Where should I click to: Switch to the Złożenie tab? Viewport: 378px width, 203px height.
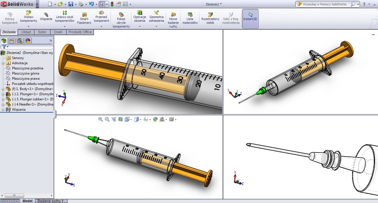coord(9,32)
